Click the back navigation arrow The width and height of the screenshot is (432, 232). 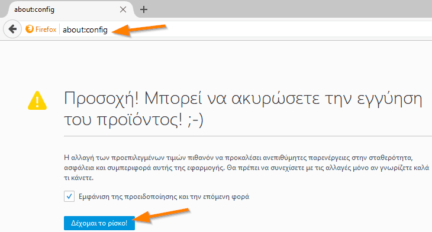pos(12,29)
